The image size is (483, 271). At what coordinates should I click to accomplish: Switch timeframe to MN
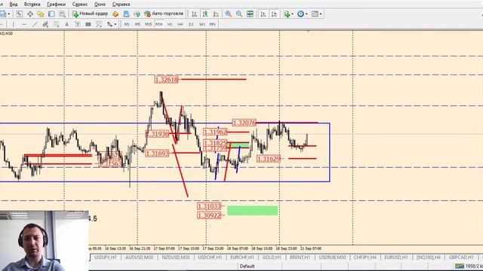pos(213,24)
